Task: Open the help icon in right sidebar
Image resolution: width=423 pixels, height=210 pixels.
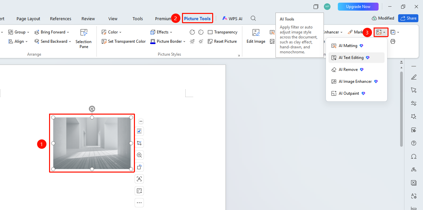Action: coord(413,143)
